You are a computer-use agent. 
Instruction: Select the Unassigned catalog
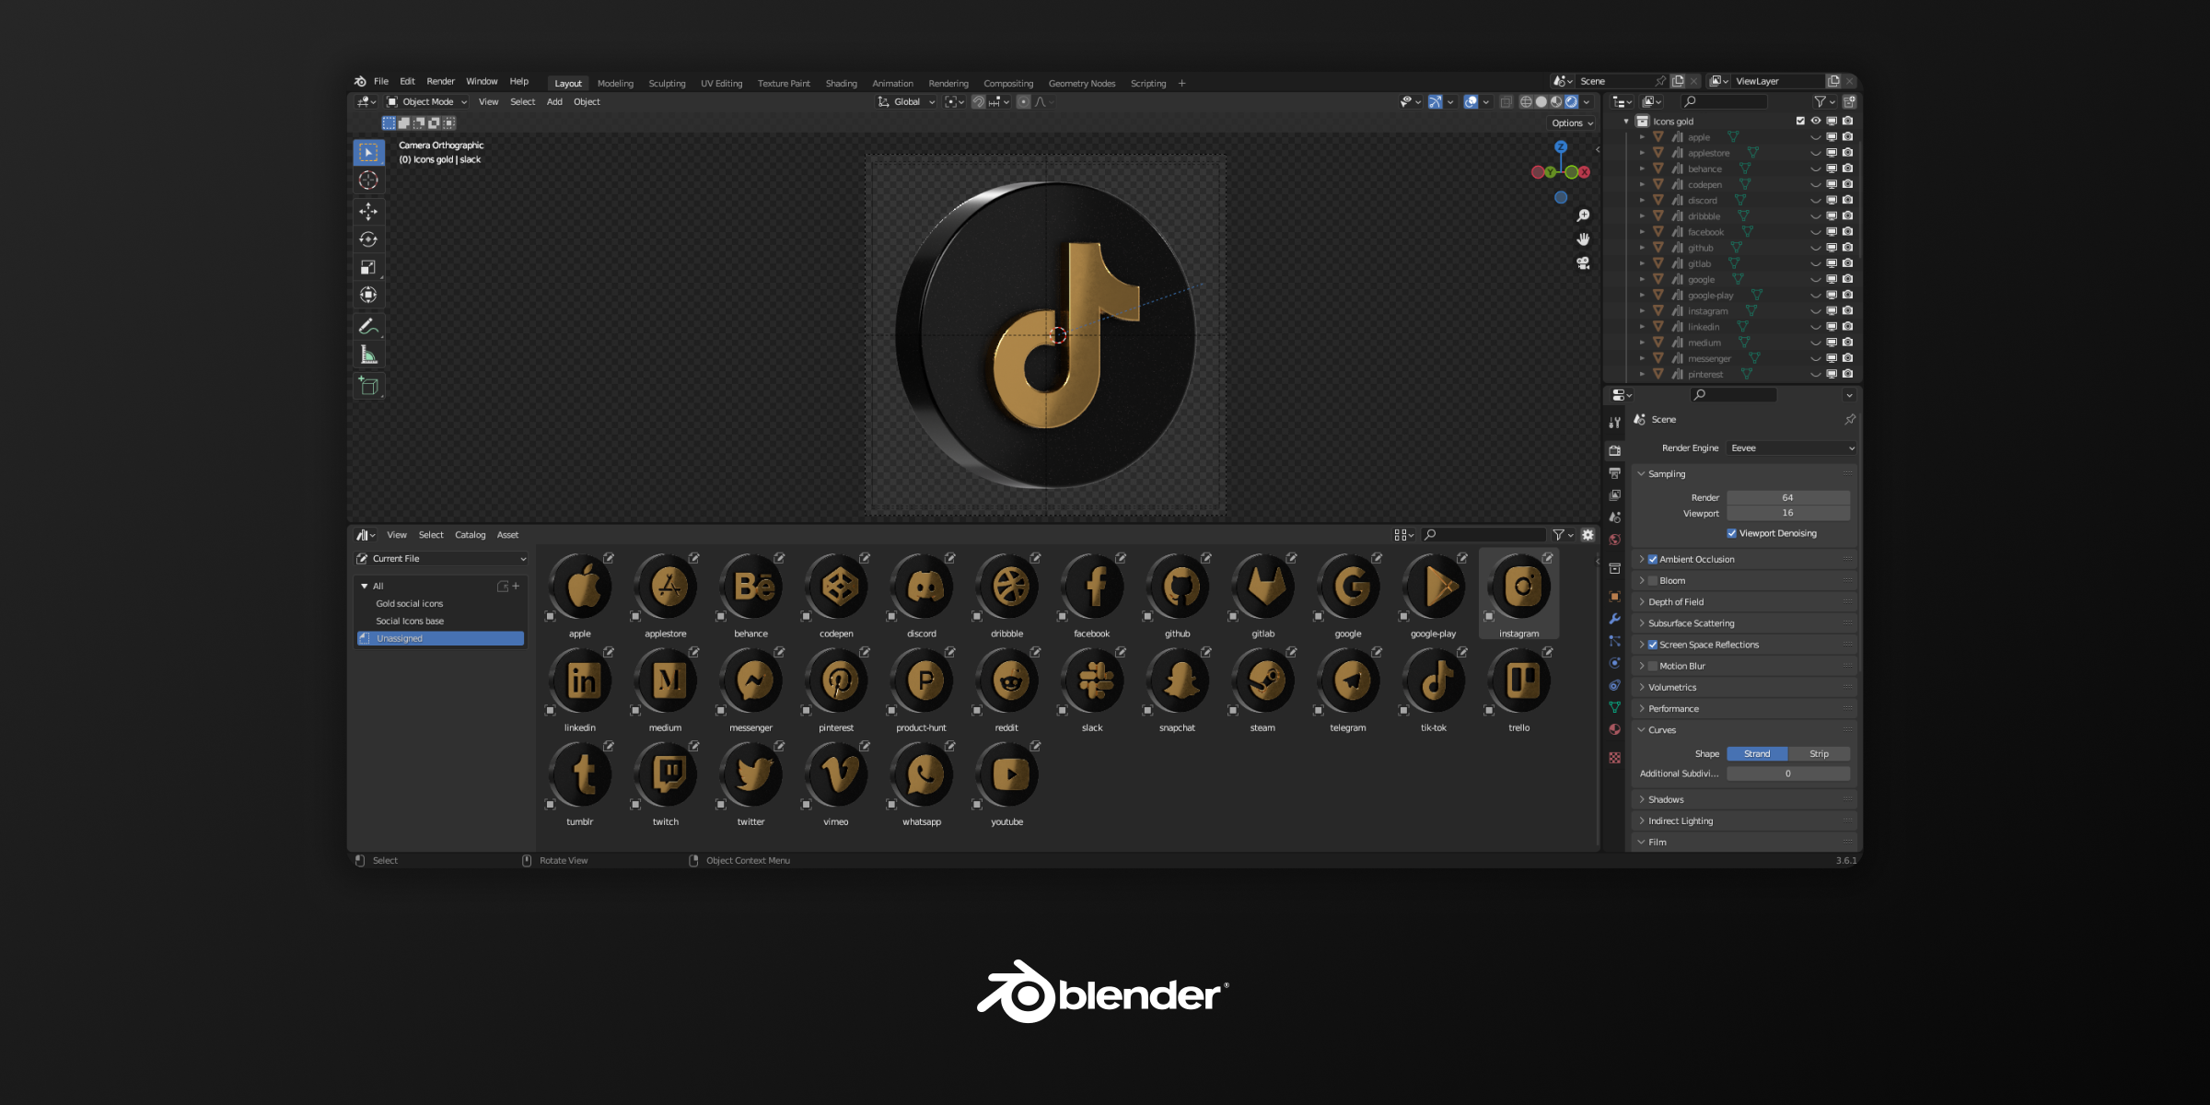440,639
